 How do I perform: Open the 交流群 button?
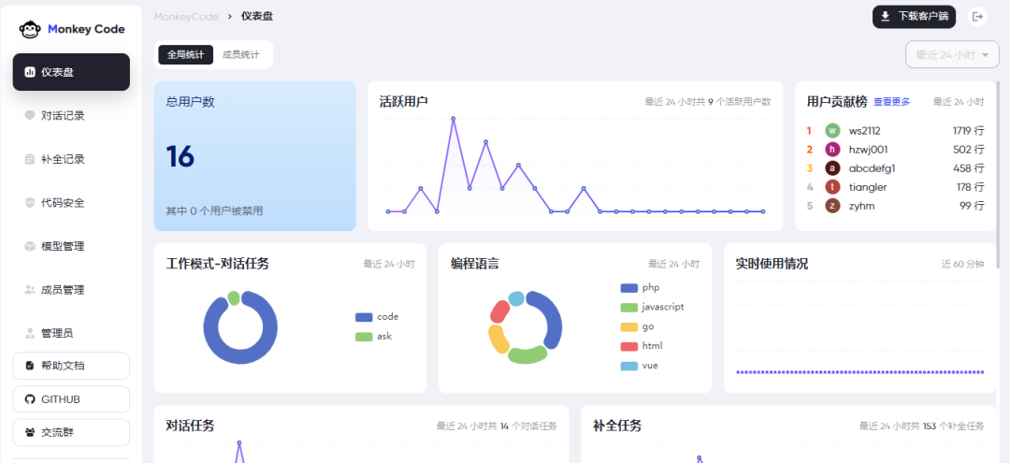pyautogui.click(x=71, y=433)
